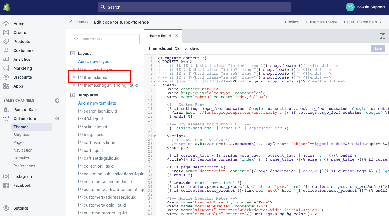Open the Settings gear
Image resolution: width=389 pixels, height=216 pixels.
(x=6, y=208)
